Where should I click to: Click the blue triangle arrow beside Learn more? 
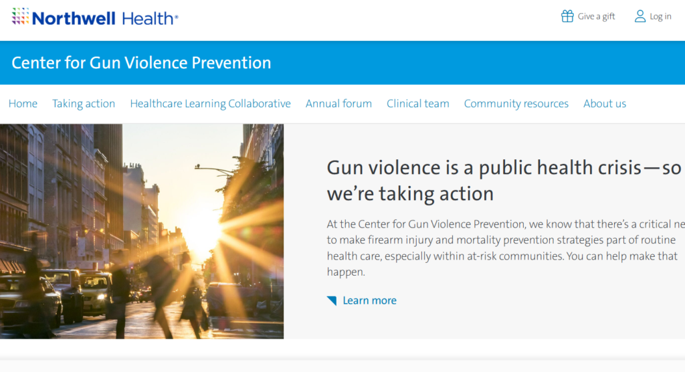(332, 301)
